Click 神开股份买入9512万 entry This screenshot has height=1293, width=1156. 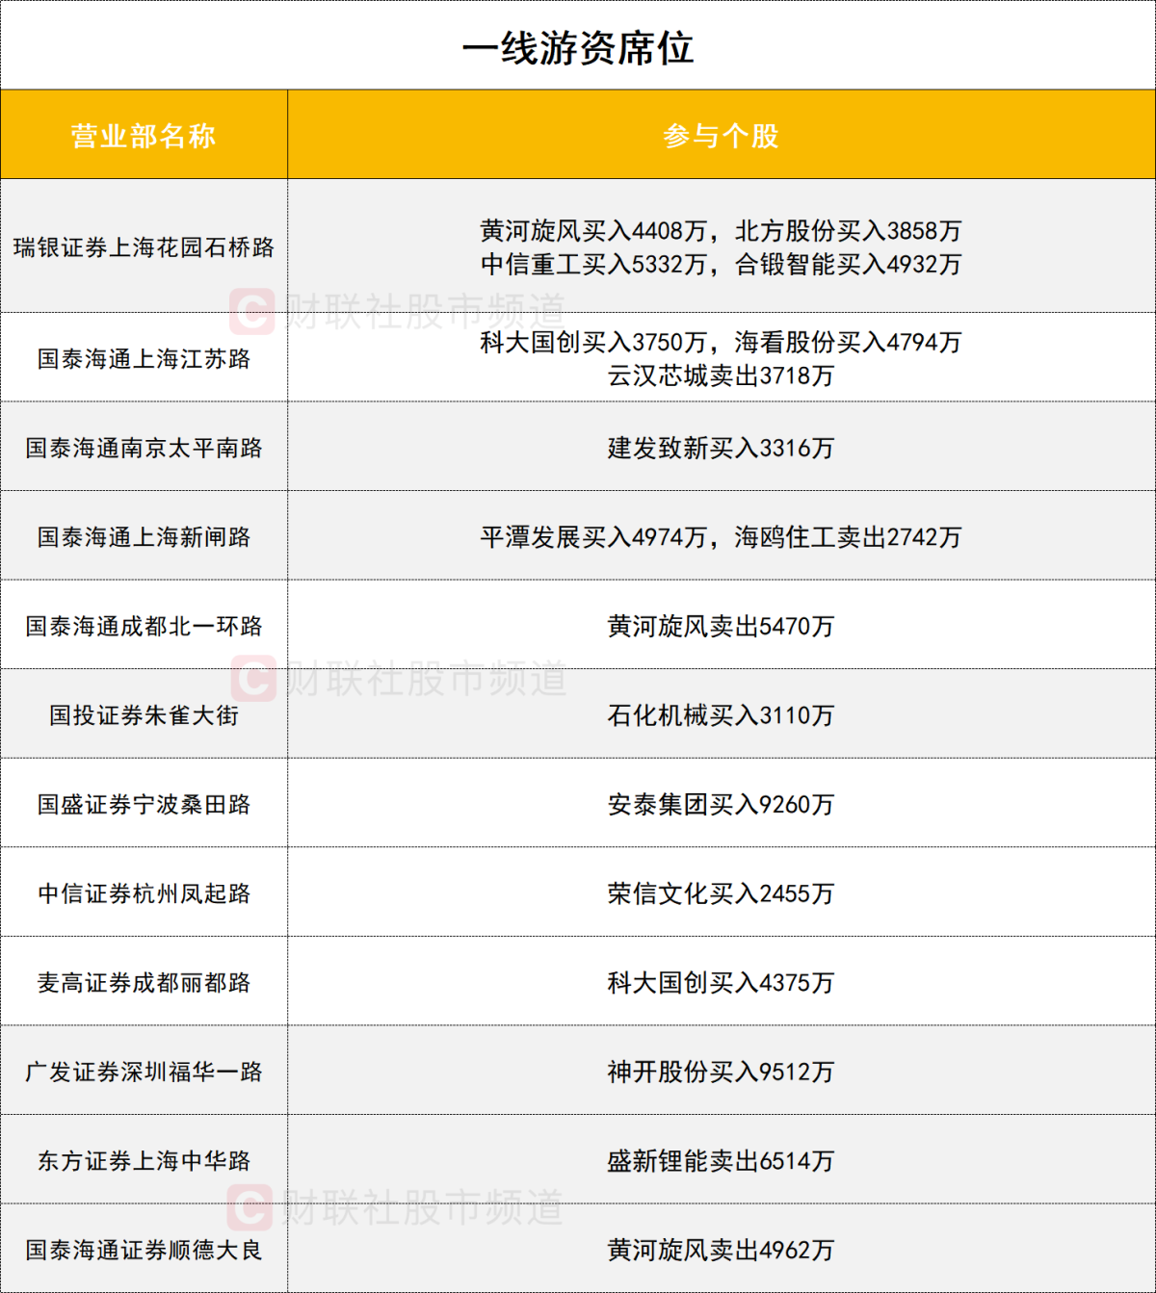click(721, 1073)
